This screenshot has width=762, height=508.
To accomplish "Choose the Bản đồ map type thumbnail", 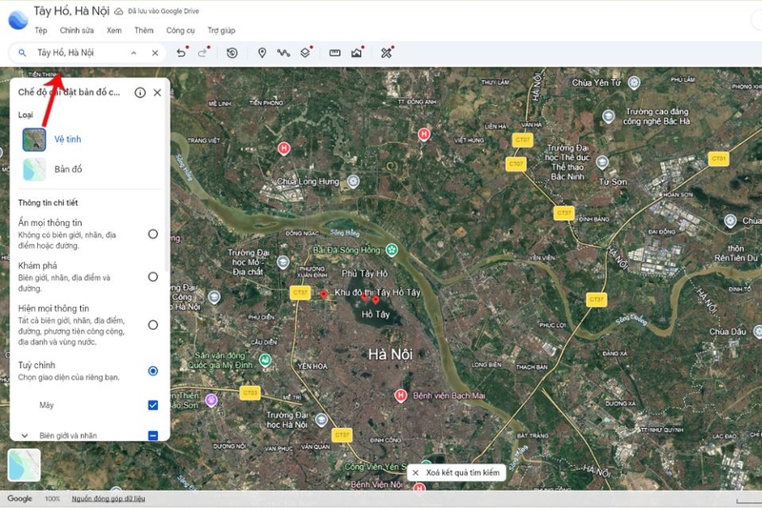I will coord(34,169).
